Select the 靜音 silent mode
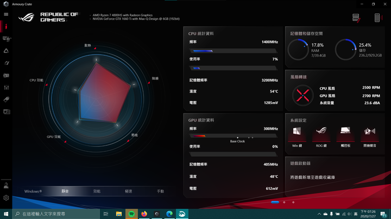Image resolution: width=391 pixels, height=219 pixels. (x=65, y=191)
